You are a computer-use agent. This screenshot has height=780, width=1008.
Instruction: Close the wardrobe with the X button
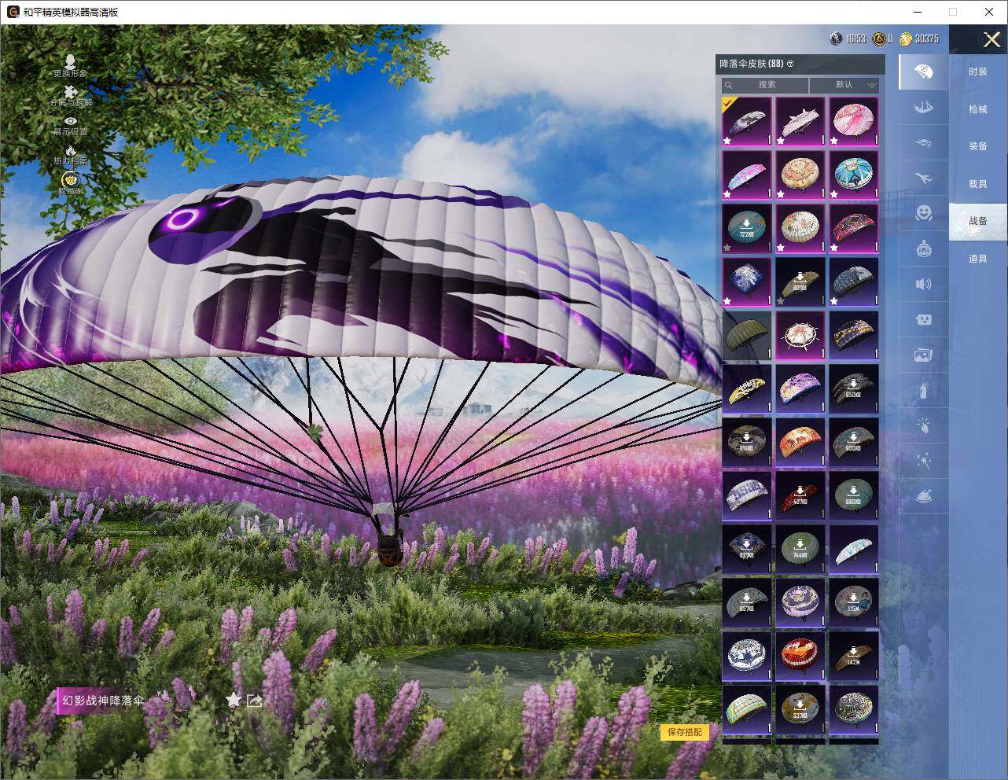[991, 39]
